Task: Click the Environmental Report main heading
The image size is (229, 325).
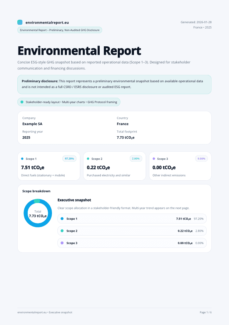Action: click(79, 51)
